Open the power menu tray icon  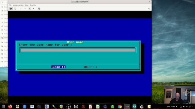[x=190, y=107]
